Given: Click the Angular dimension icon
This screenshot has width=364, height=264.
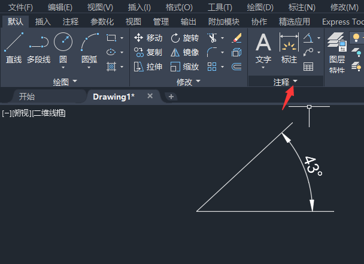Looking at the screenshot, I should pos(308,38).
